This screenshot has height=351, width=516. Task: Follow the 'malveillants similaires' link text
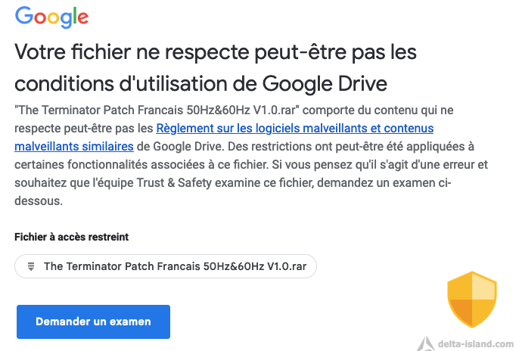tap(74, 147)
